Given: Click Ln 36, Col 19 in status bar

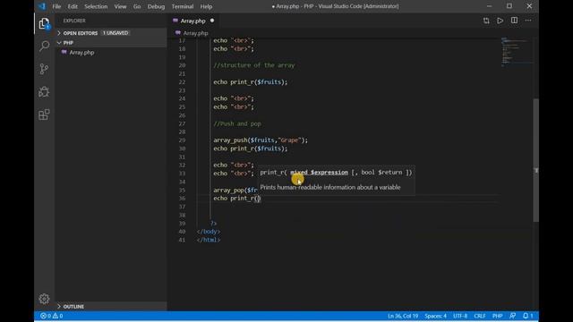Looking at the screenshot, I should 403,316.
